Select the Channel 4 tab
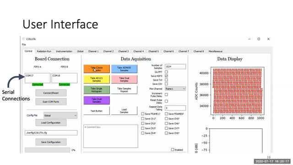The image size is (293, 165). [x=138, y=51]
